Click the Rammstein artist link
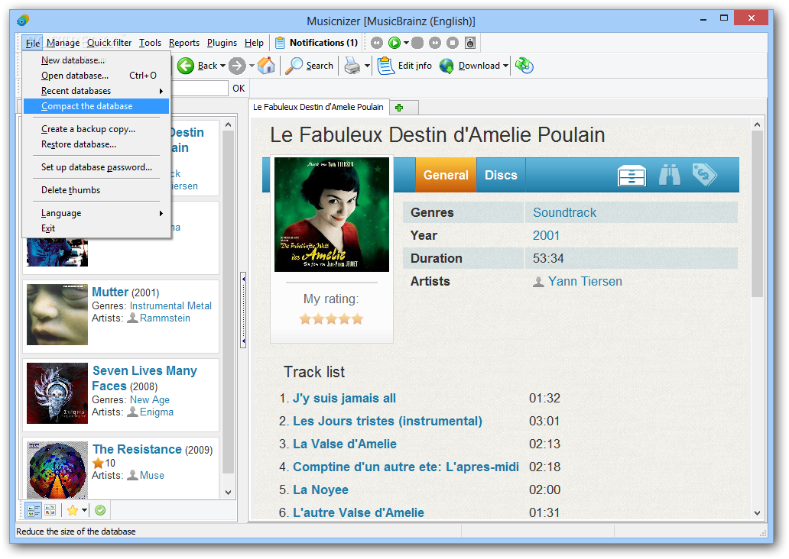This screenshot has height=559, width=789. (165, 318)
